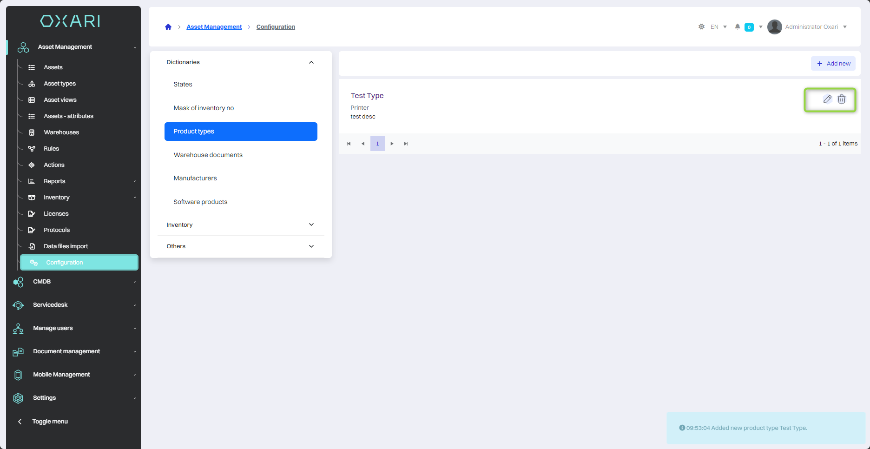Go to next page arrow in pagination

pos(392,144)
